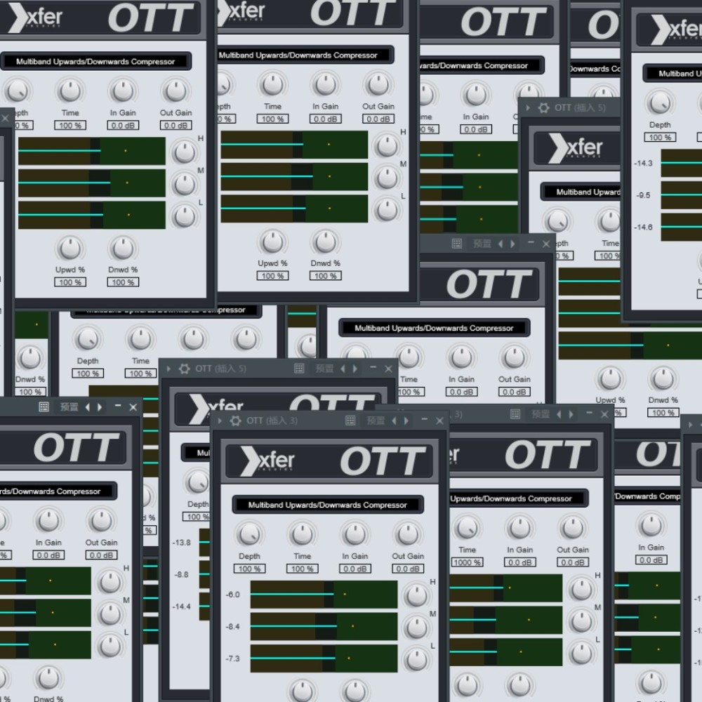Click the -6.0 reading in OTT (插入 3) window
The height and width of the screenshot is (702, 702).
click(x=232, y=595)
